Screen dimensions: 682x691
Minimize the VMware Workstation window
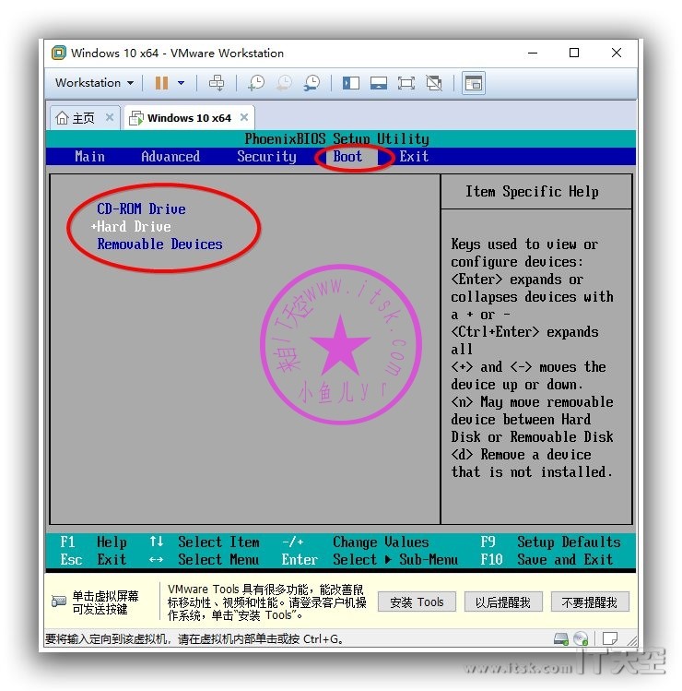pyautogui.click(x=533, y=53)
